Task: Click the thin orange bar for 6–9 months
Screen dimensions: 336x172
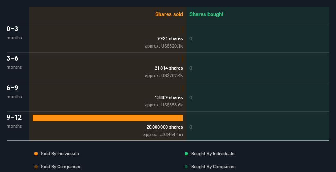Action: [x=183, y=88]
